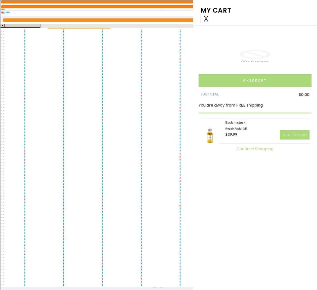
Task: Click one of the small colored dot icons under the header
Action: point(5,12)
